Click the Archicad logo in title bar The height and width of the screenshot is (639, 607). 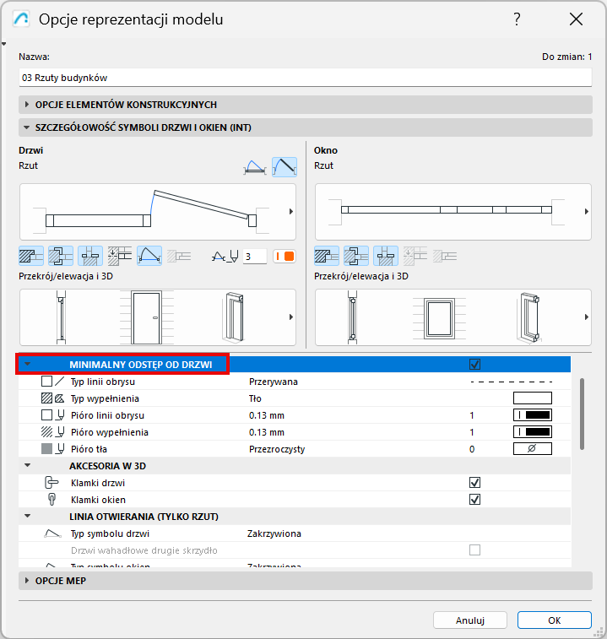[21, 19]
